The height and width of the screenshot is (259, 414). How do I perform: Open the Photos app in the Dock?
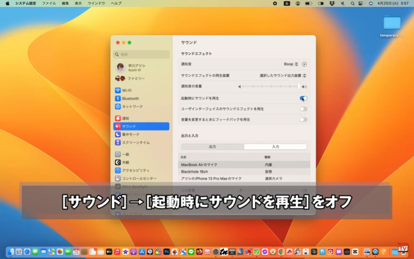60,252
